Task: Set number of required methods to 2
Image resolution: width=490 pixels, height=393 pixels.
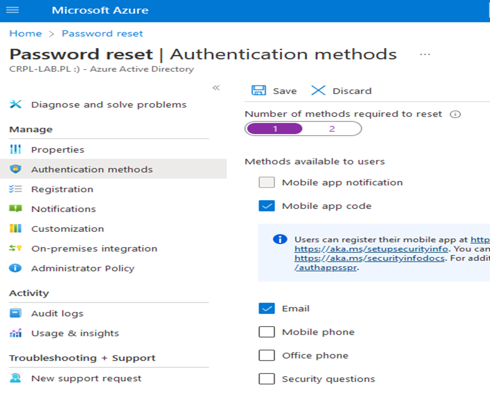Action: pos(332,129)
